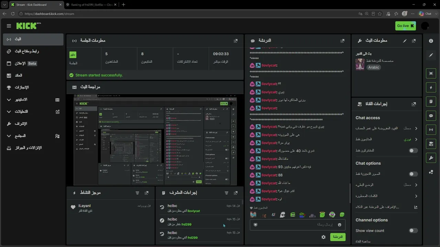Insert the halo green emote

click(x=322, y=215)
